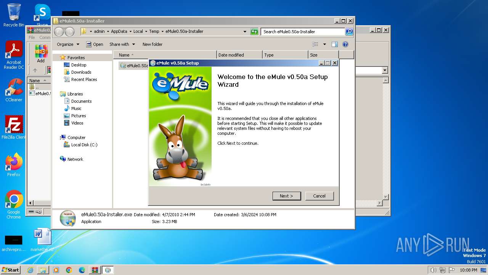Viewport: 488px width, 275px height.
Task: Open Windows Explorer taskbar icon
Action: point(43,270)
